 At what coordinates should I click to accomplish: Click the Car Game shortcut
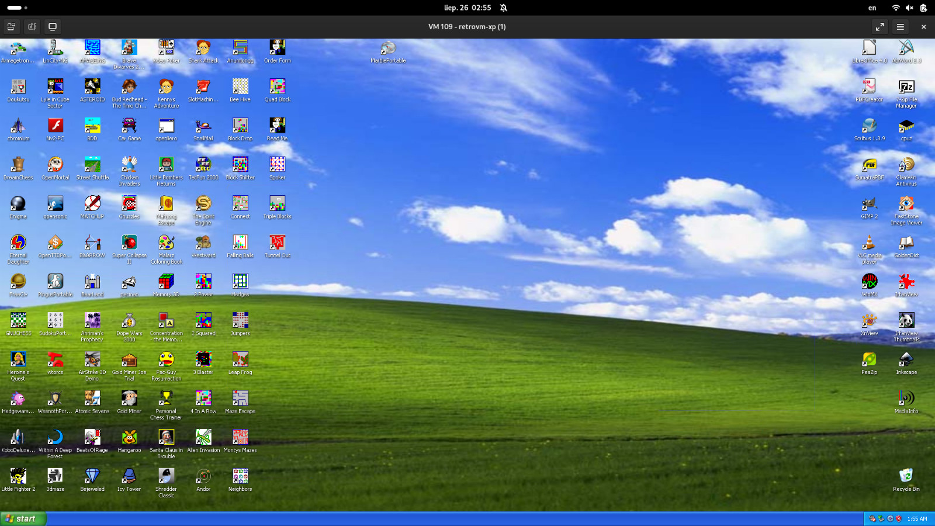pos(129,126)
